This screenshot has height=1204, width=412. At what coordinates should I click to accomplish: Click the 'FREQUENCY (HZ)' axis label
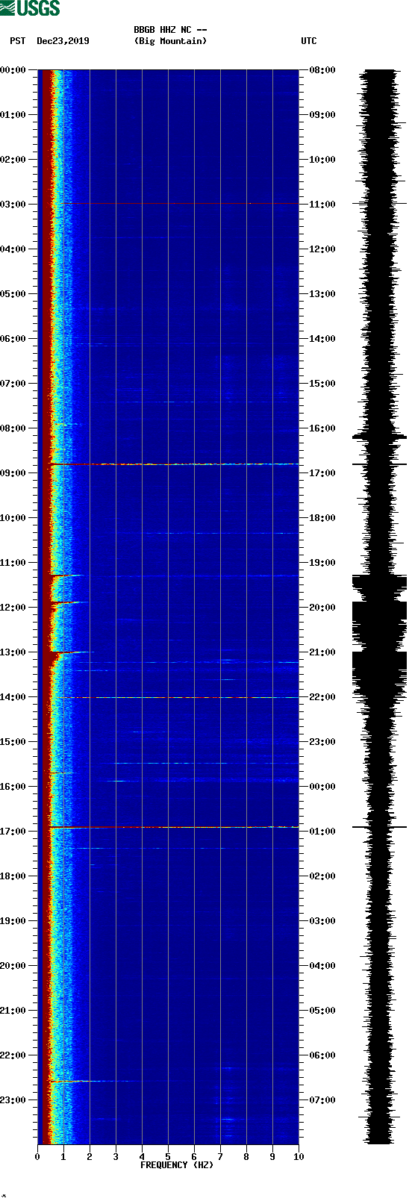[x=177, y=1164]
